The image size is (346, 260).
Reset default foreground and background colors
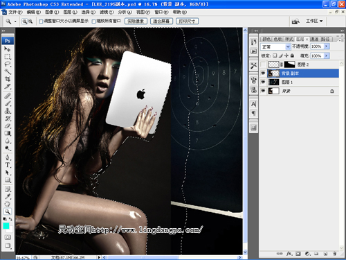[5, 219]
